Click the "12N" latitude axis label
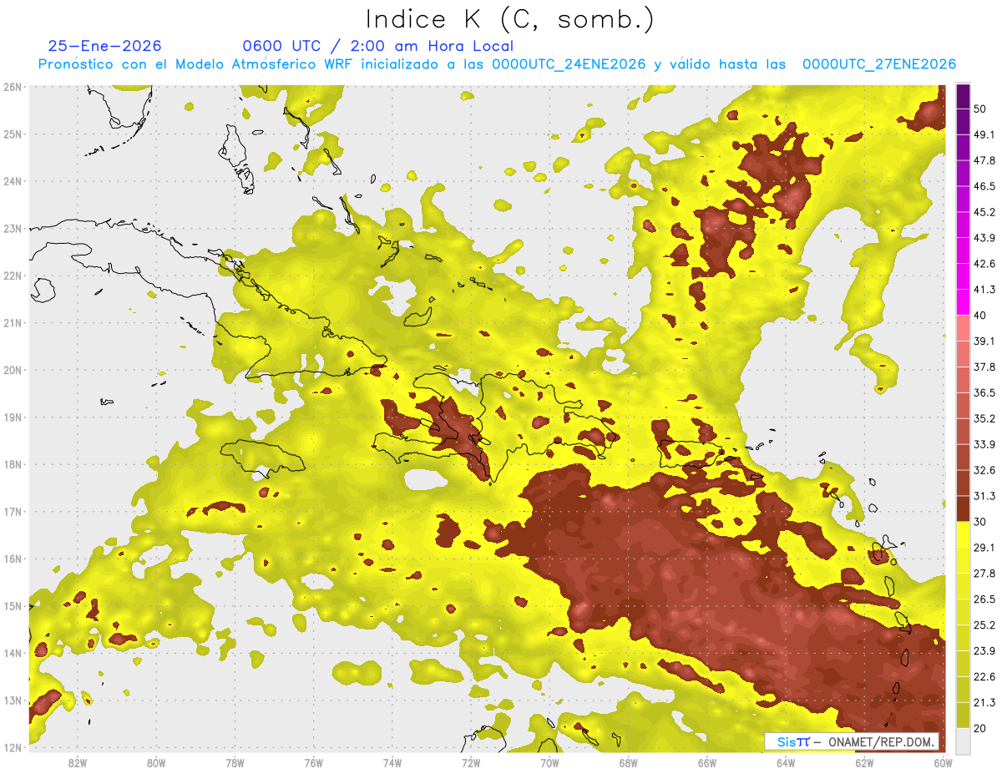This screenshot has height=774, width=1002. coord(13,747)
